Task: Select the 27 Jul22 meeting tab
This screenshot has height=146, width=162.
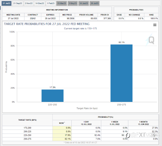Action: pyautogui.click(x=6, y=3)
